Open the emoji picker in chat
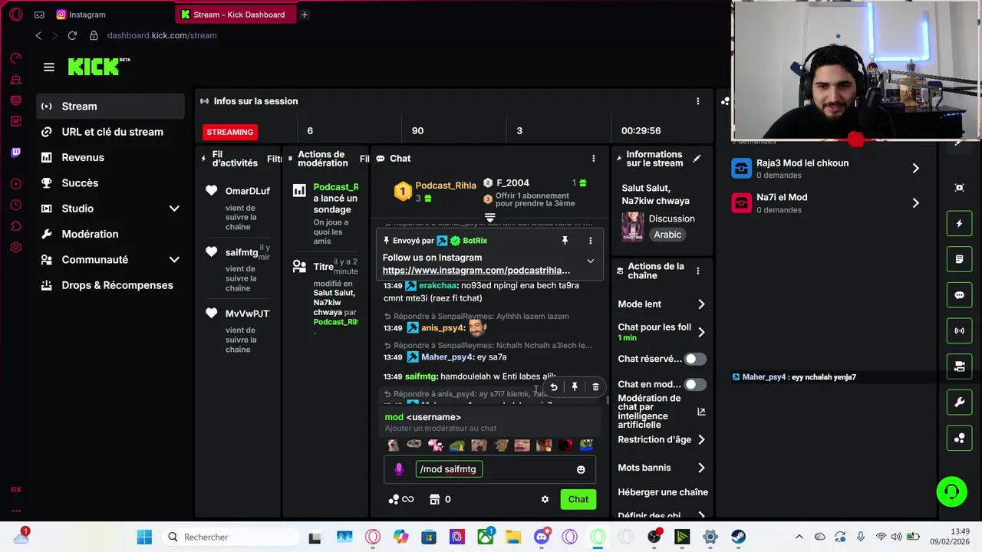Image resolution: width=982 pixels, height=552 pixels. click(581, 469)
